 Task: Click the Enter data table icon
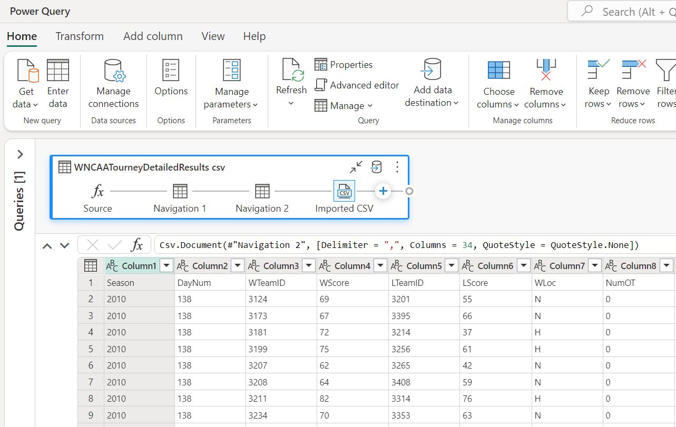(x=58, y=71)
